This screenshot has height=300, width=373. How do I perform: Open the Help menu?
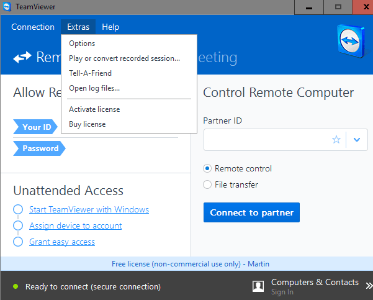tap(110, 27)
